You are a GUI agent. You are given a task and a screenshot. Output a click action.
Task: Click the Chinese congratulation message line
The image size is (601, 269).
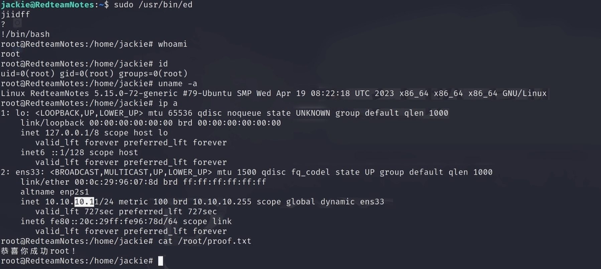[x=38, y=251]
